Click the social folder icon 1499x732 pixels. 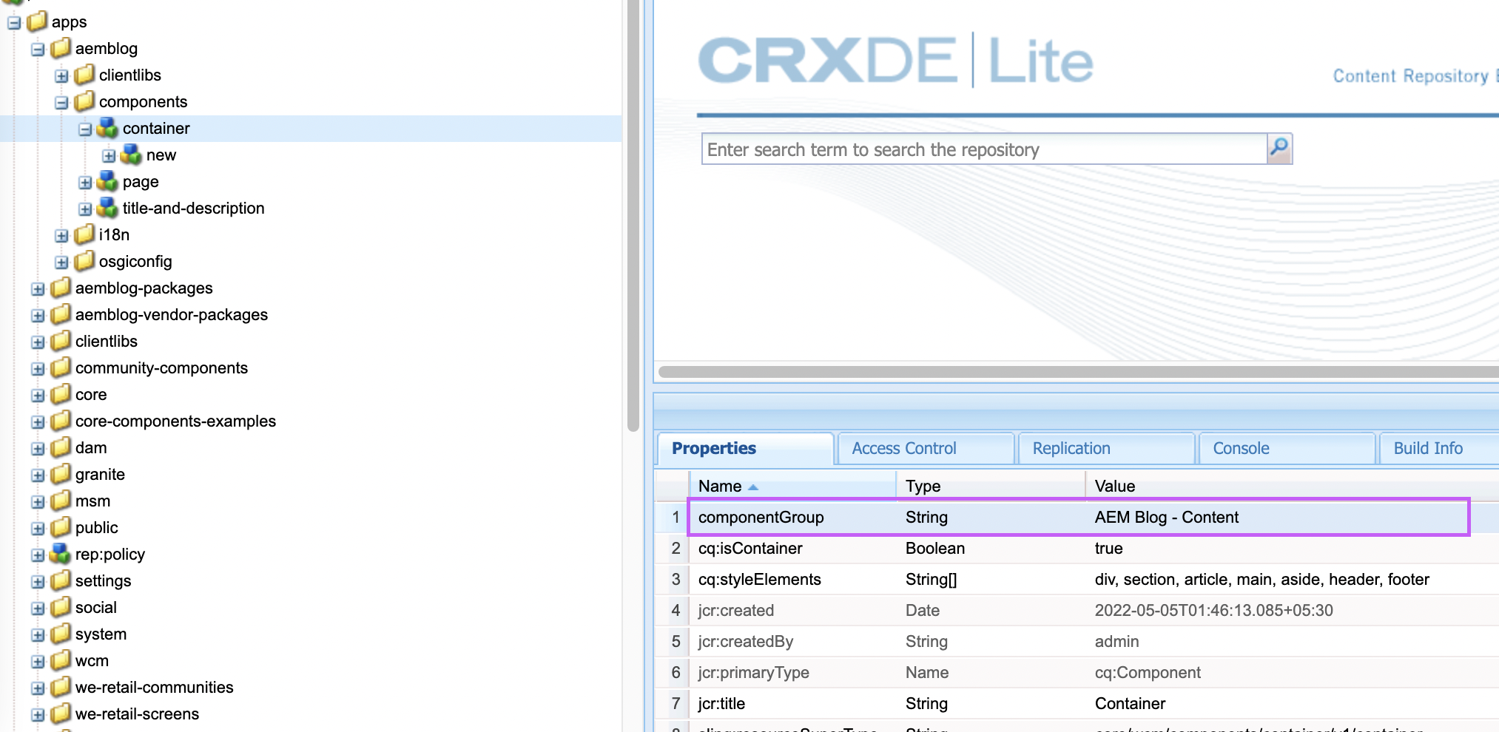61,607
